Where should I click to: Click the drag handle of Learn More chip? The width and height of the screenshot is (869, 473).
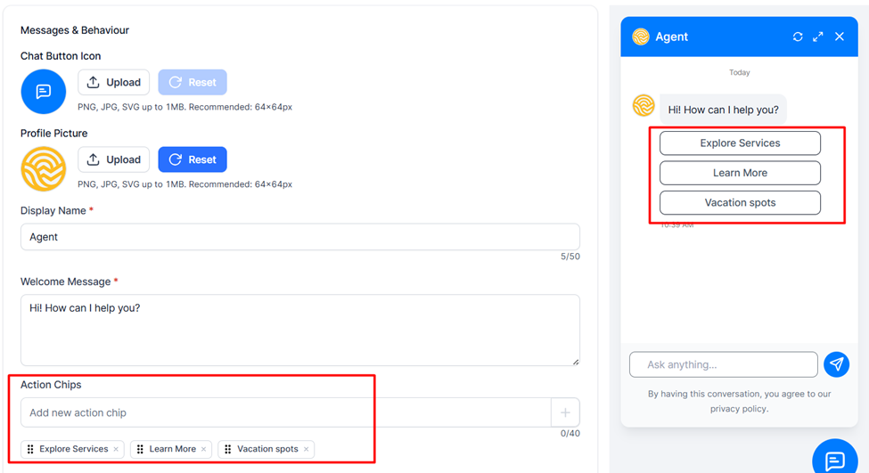coord(140,449)
